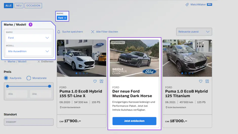Switch to the NEU tab

point(19,6)
